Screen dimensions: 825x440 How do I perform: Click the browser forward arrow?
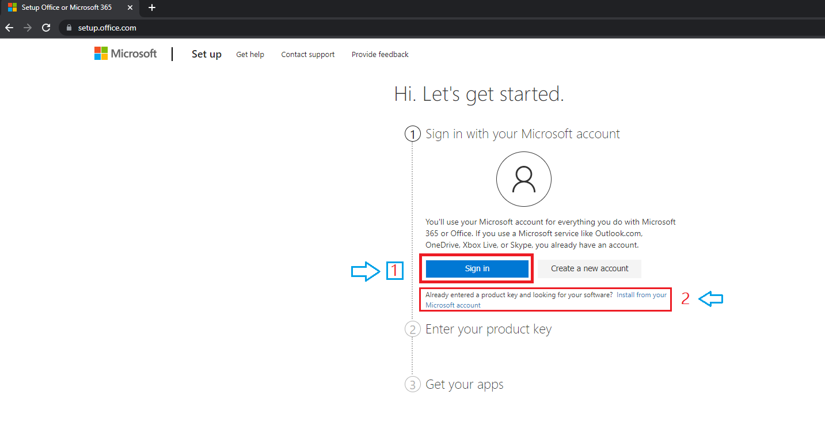point(28,28)
